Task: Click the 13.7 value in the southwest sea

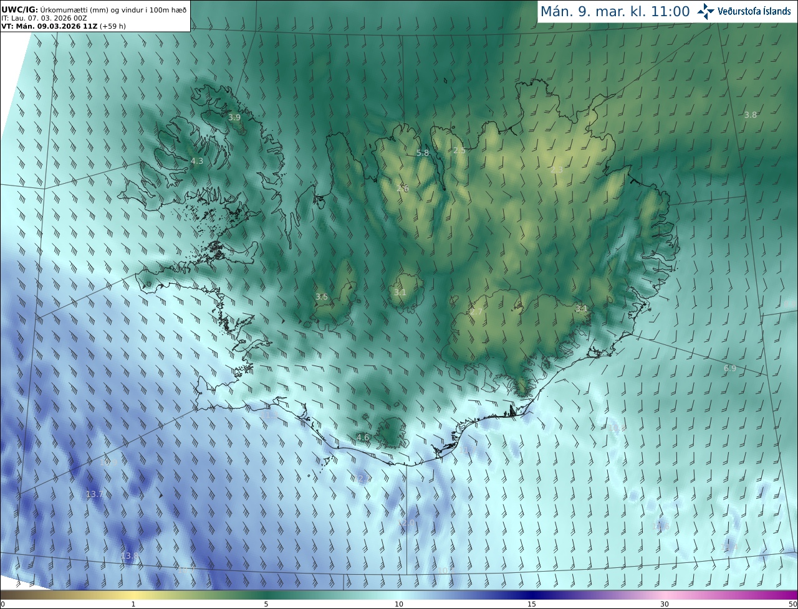Action: click(x=94, y=494)
